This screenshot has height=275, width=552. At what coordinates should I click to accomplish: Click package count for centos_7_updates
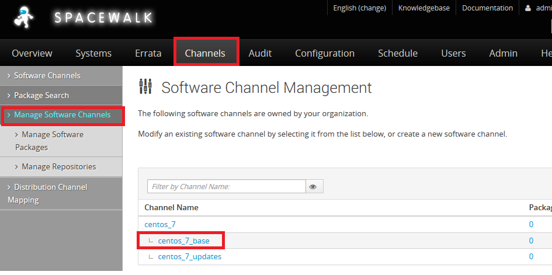(531, 257)
